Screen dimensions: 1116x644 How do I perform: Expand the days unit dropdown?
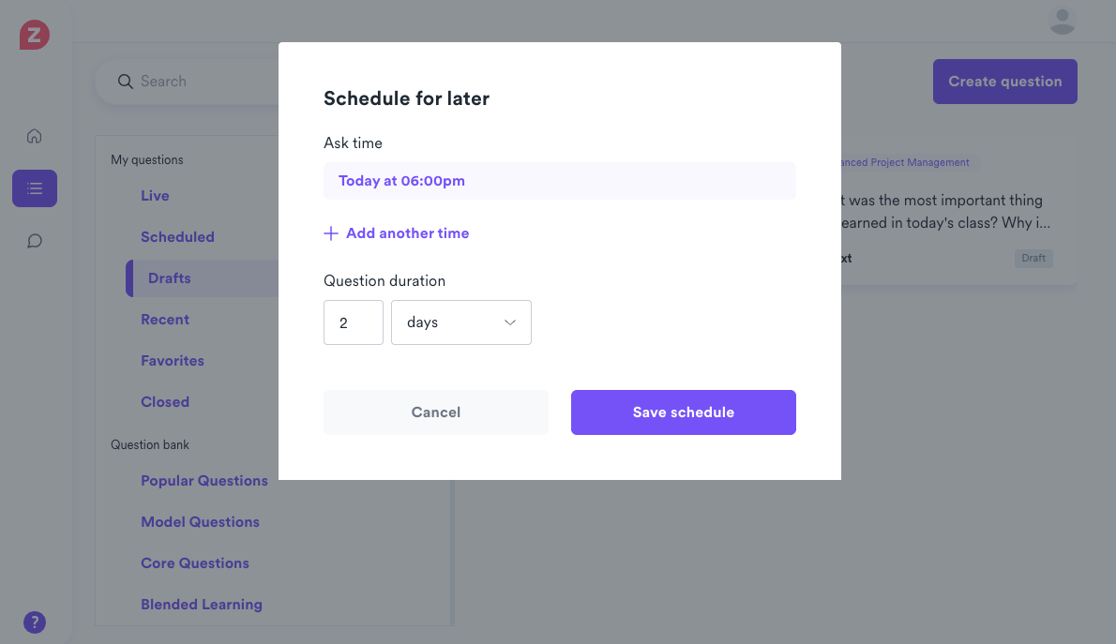click(460, 322)
